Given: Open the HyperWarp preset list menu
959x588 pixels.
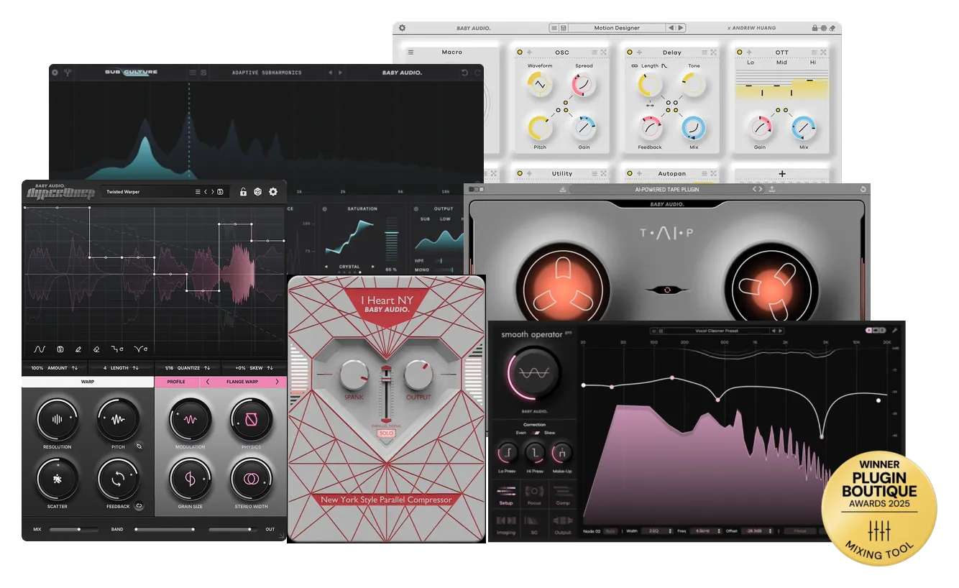Looking at the screenshot, I should pyautogui.click(x=198, y=192).
